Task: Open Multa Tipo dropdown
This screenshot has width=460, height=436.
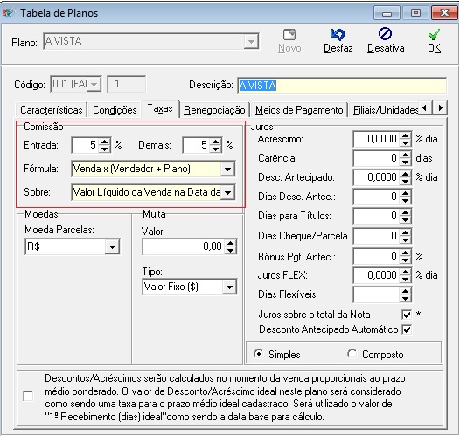Action: [229, 287]
